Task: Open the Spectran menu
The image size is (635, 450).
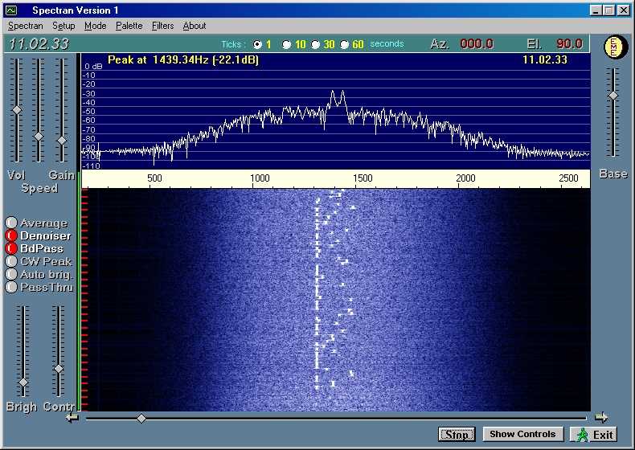Action: (26, 26)
